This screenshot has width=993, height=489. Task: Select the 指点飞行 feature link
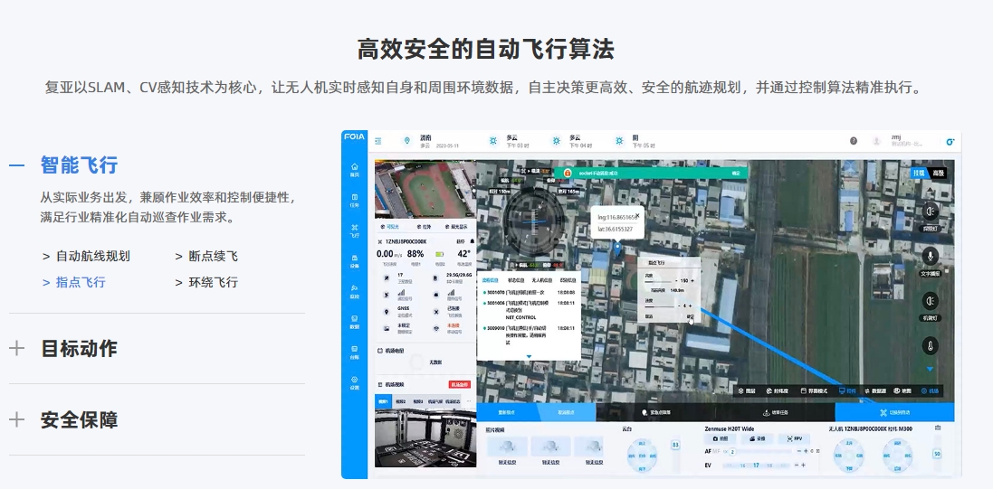[x=80, y=282]
